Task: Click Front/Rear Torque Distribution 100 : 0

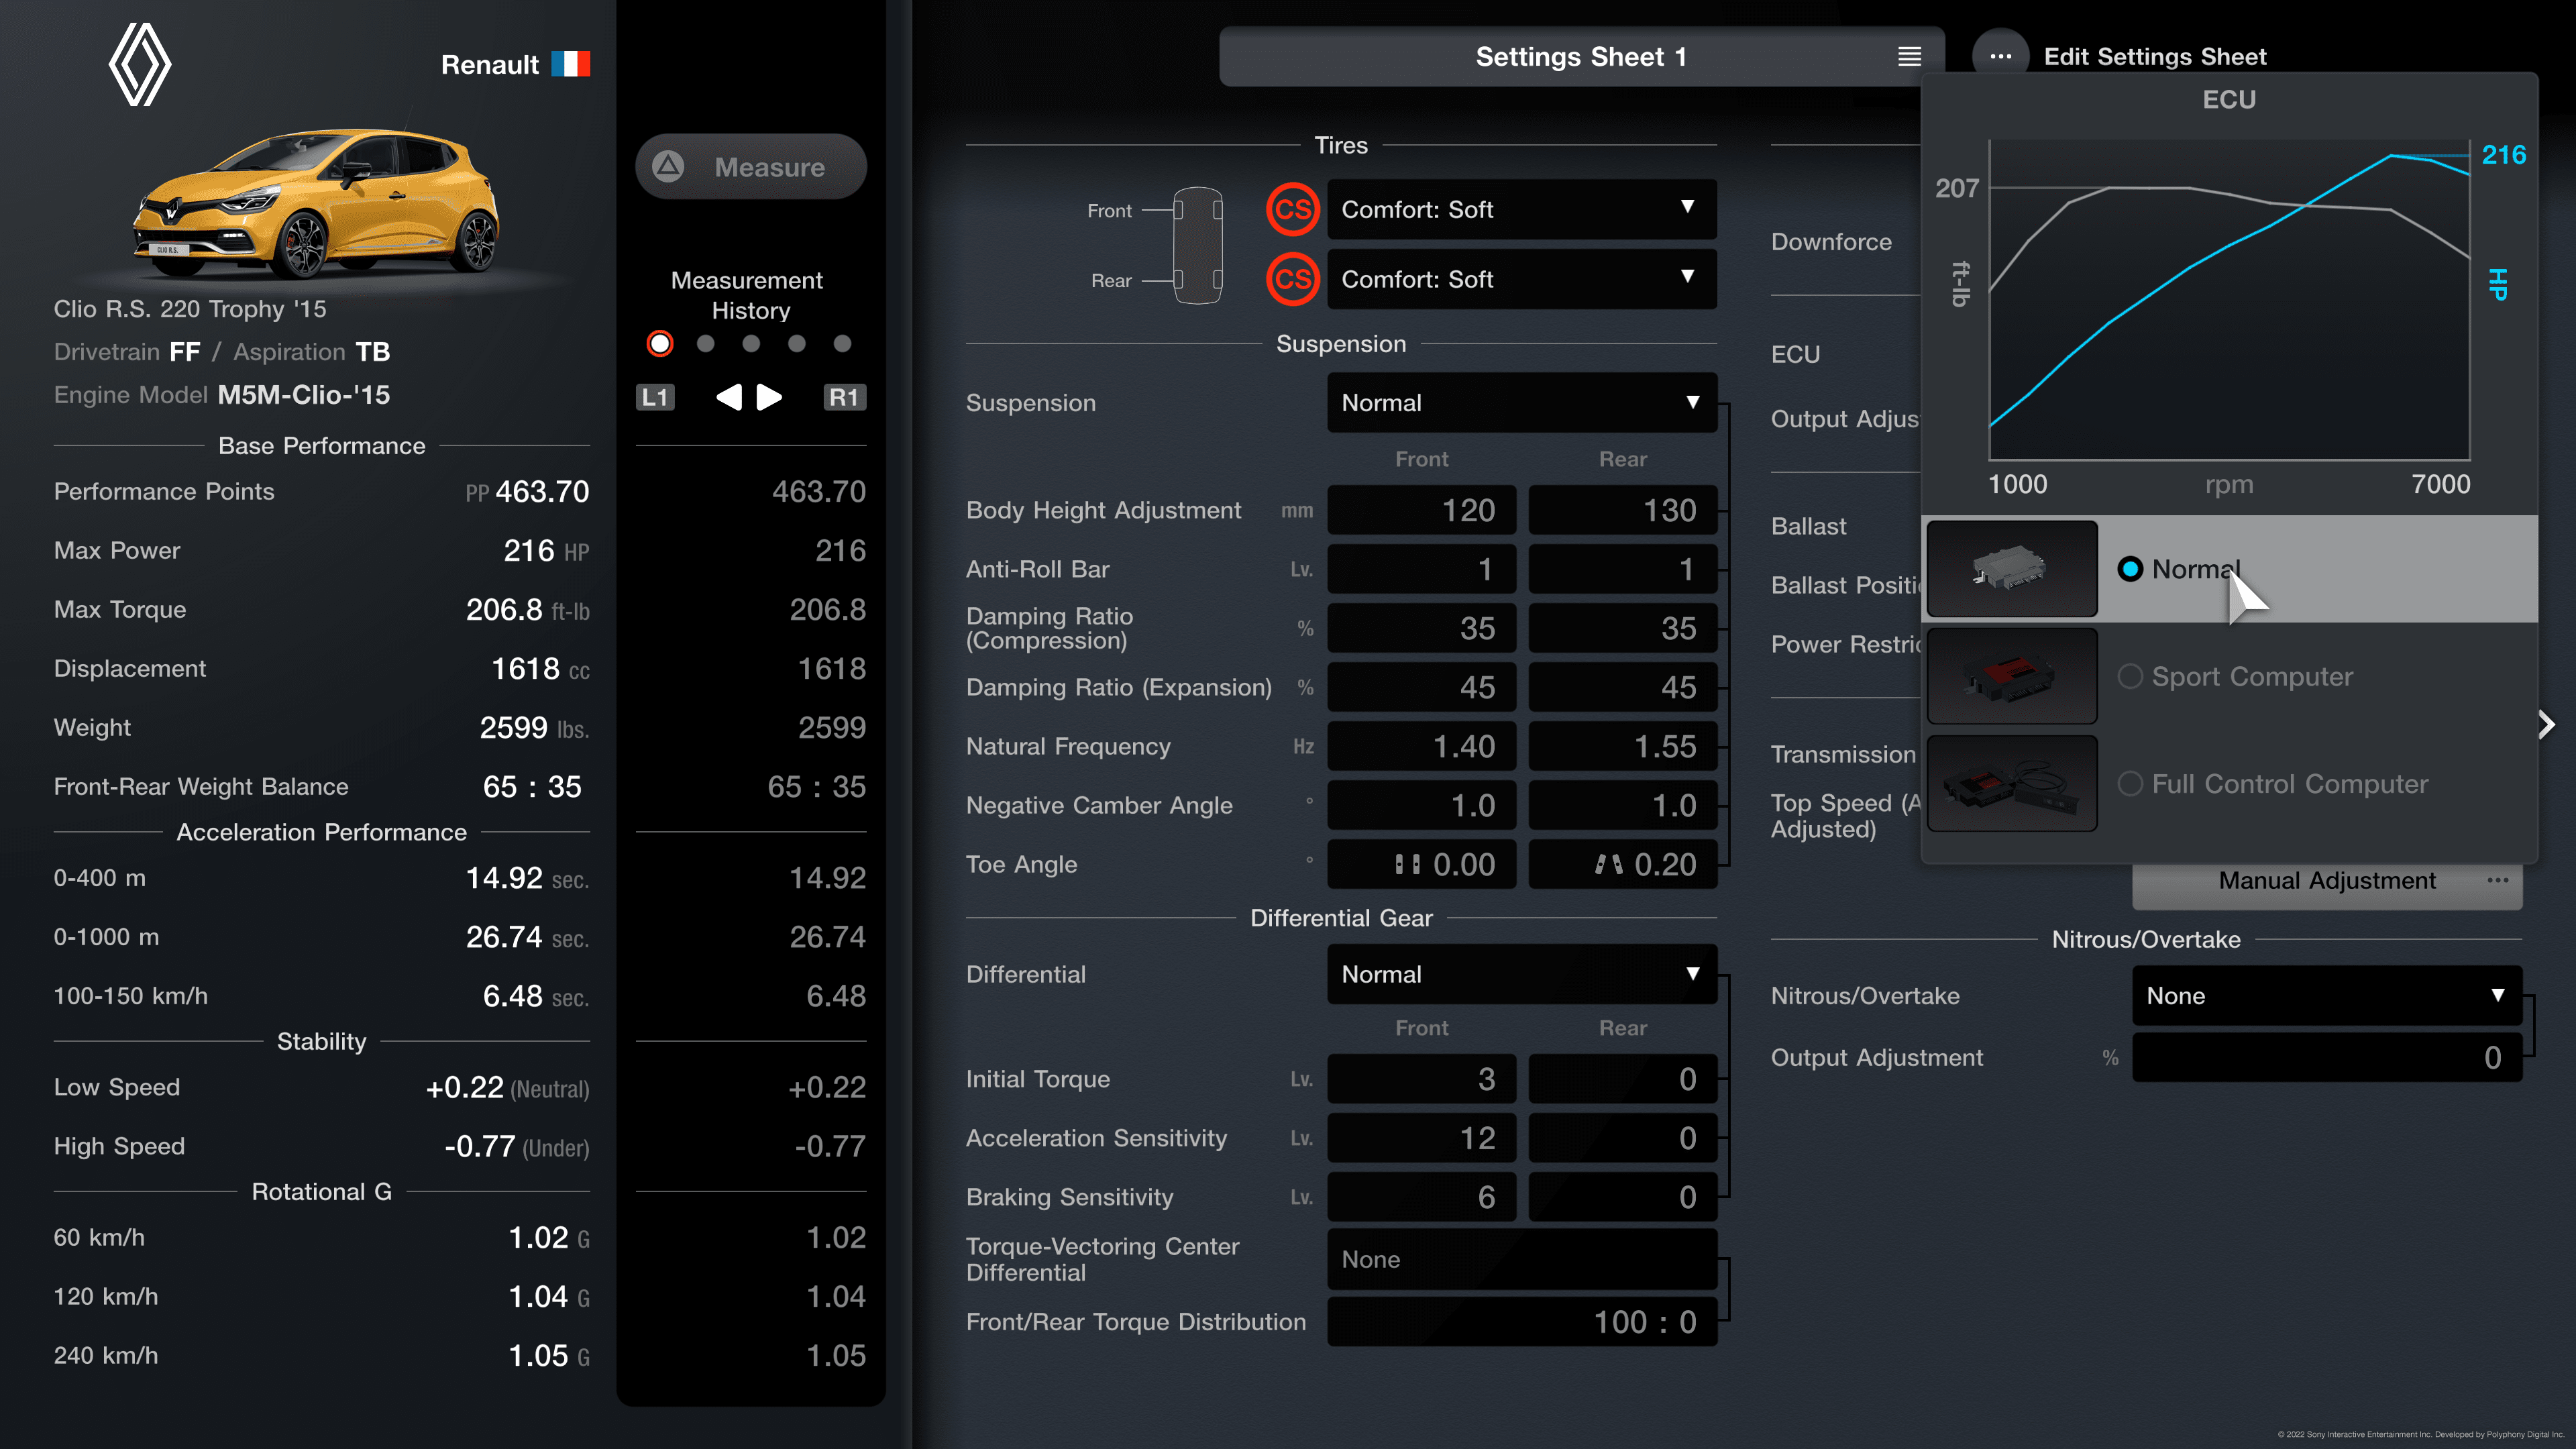Action: pyautogui.click(x=1521, y=1322)
